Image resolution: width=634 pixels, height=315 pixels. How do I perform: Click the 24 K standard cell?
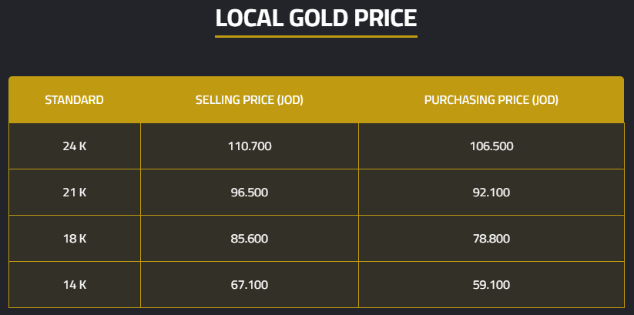[x=75, y=146]
